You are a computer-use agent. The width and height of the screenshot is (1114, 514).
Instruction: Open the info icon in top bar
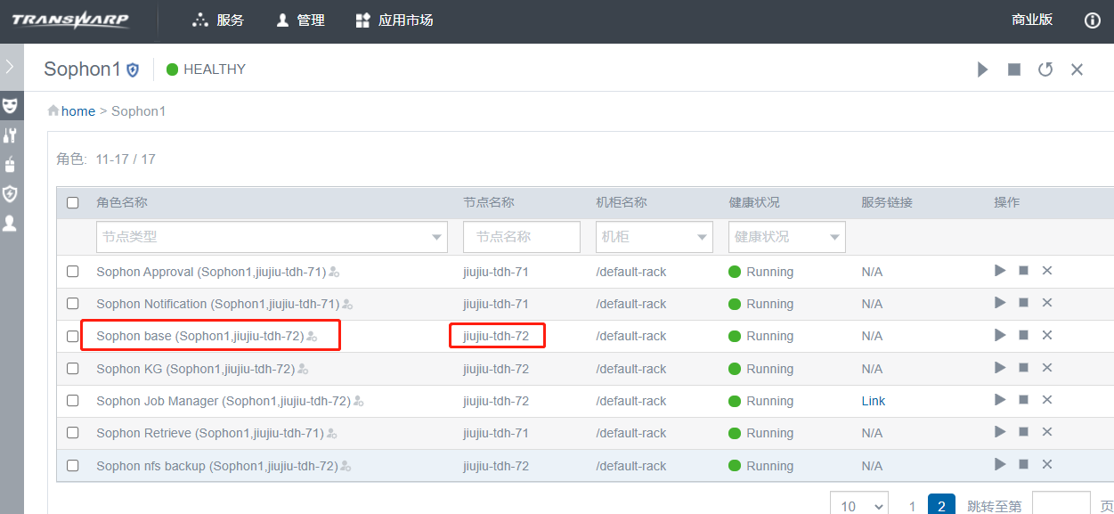tap(1093, 20)
